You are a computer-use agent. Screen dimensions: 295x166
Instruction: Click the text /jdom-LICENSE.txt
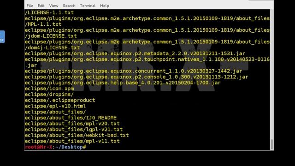click(x=51, y=36)
